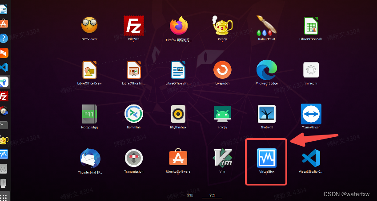Open the scrcpy app
377x201 pixels.
coord(222,114)
